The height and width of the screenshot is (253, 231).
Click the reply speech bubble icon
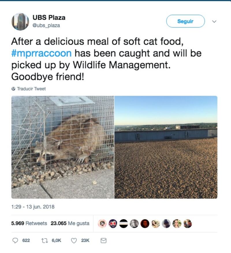pyautogui.click(x=15, y=241)
